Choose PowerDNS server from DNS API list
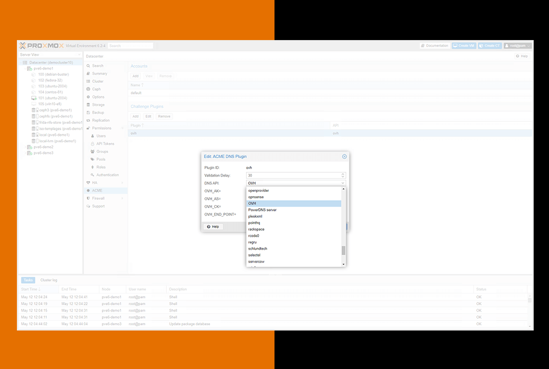Image resolution: width=549 pixels, height=369 pixels. tap(294, 210)
